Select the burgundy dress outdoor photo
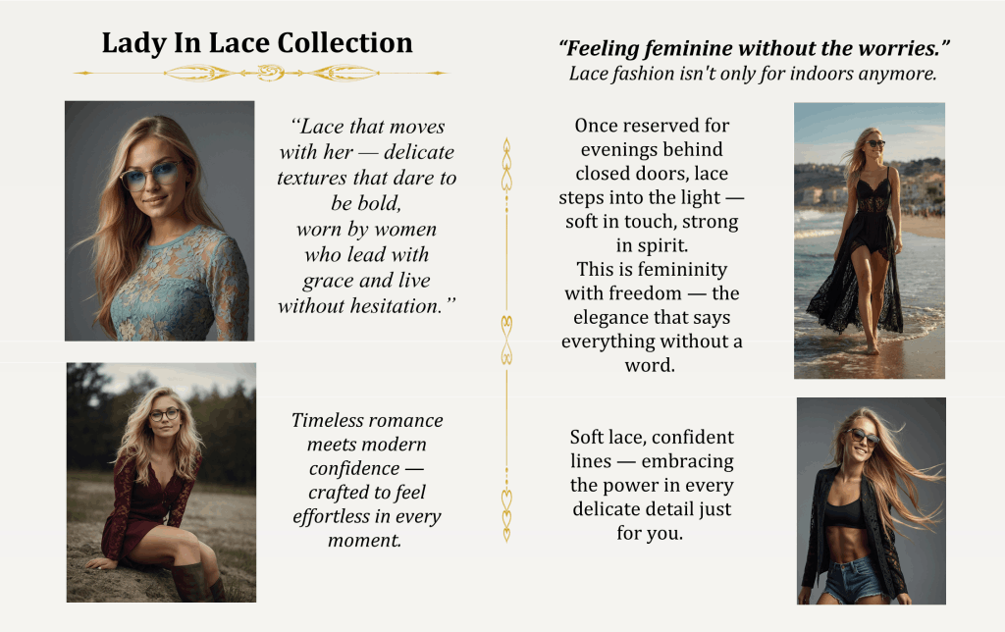 pyautogui.click(x=161, y=482)
